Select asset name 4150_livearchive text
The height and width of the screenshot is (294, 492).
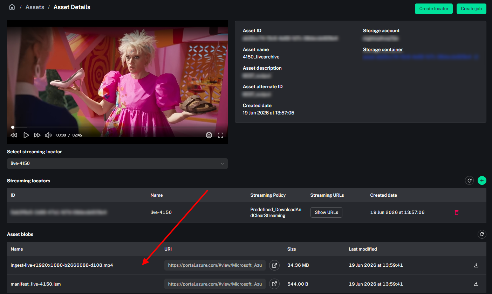click(x=261, y=57)
